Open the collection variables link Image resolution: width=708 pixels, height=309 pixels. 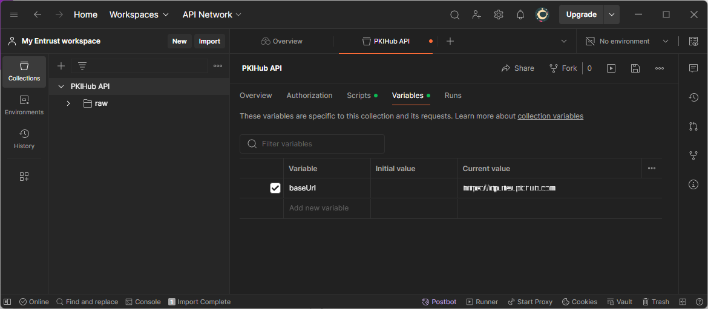pyautogui.click(x=550, y=116)
